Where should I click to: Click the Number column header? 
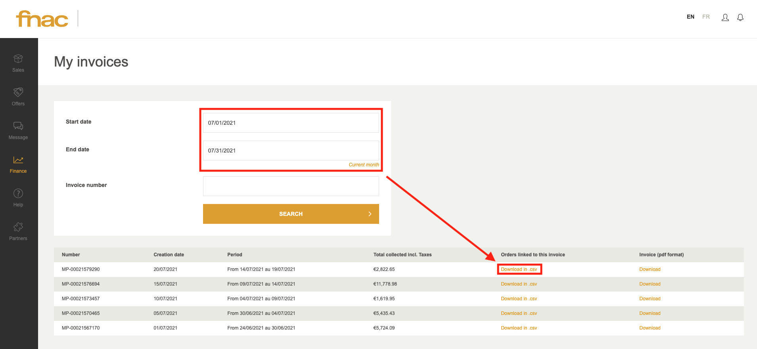click(71, 255)
